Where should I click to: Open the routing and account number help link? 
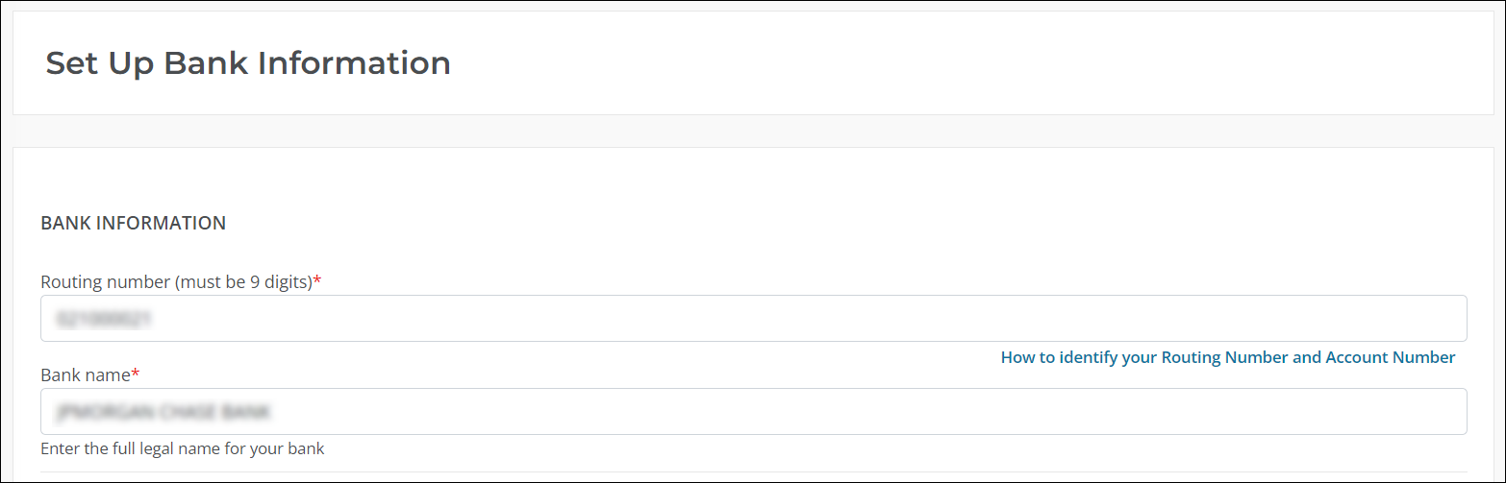(1227, 357)
